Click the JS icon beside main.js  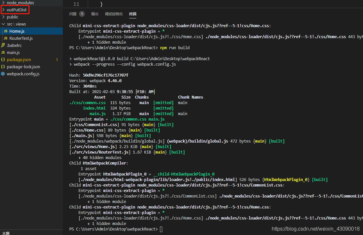[3, 52]
